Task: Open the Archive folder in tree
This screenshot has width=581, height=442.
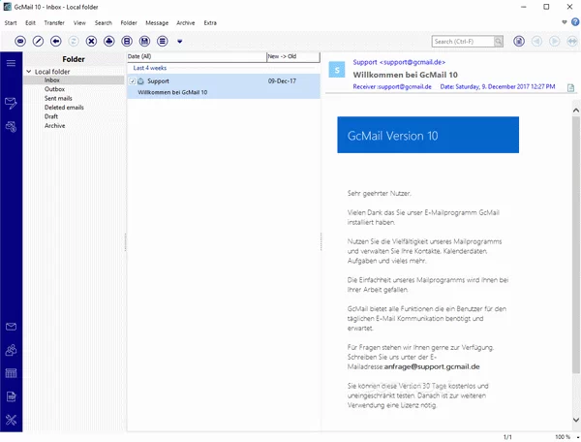Action: click(55, 126)
